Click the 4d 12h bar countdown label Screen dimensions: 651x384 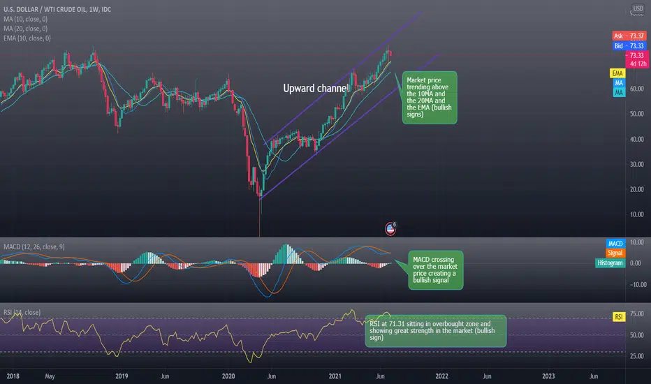pyautogui.click(x=638, y=64)
